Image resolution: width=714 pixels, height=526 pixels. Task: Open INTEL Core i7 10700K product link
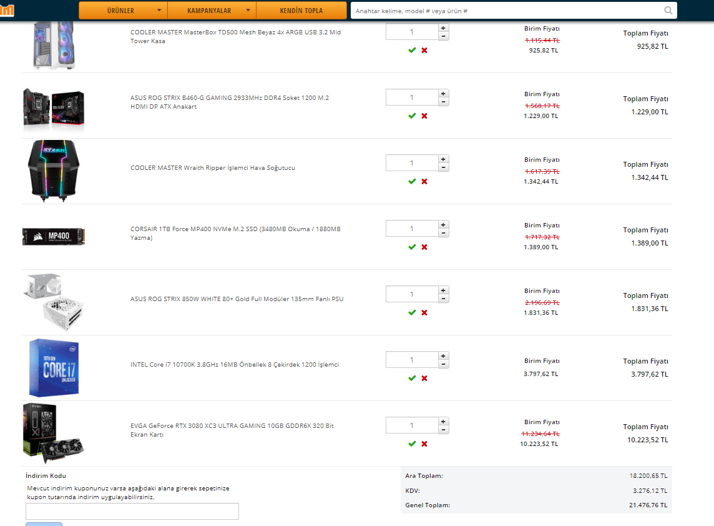[235, 365]
